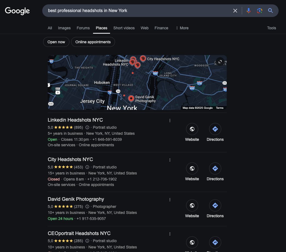
Task: Open options menu for Linkedin Headshots NYC
Action: click(170, 121)
